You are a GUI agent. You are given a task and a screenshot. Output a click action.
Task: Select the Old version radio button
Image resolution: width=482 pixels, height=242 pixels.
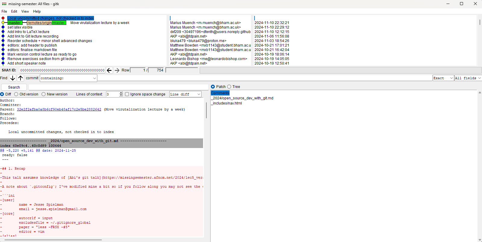click(x=17, y=94)
